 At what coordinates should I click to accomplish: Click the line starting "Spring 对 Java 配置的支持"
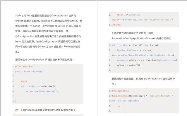click(46, 15)
